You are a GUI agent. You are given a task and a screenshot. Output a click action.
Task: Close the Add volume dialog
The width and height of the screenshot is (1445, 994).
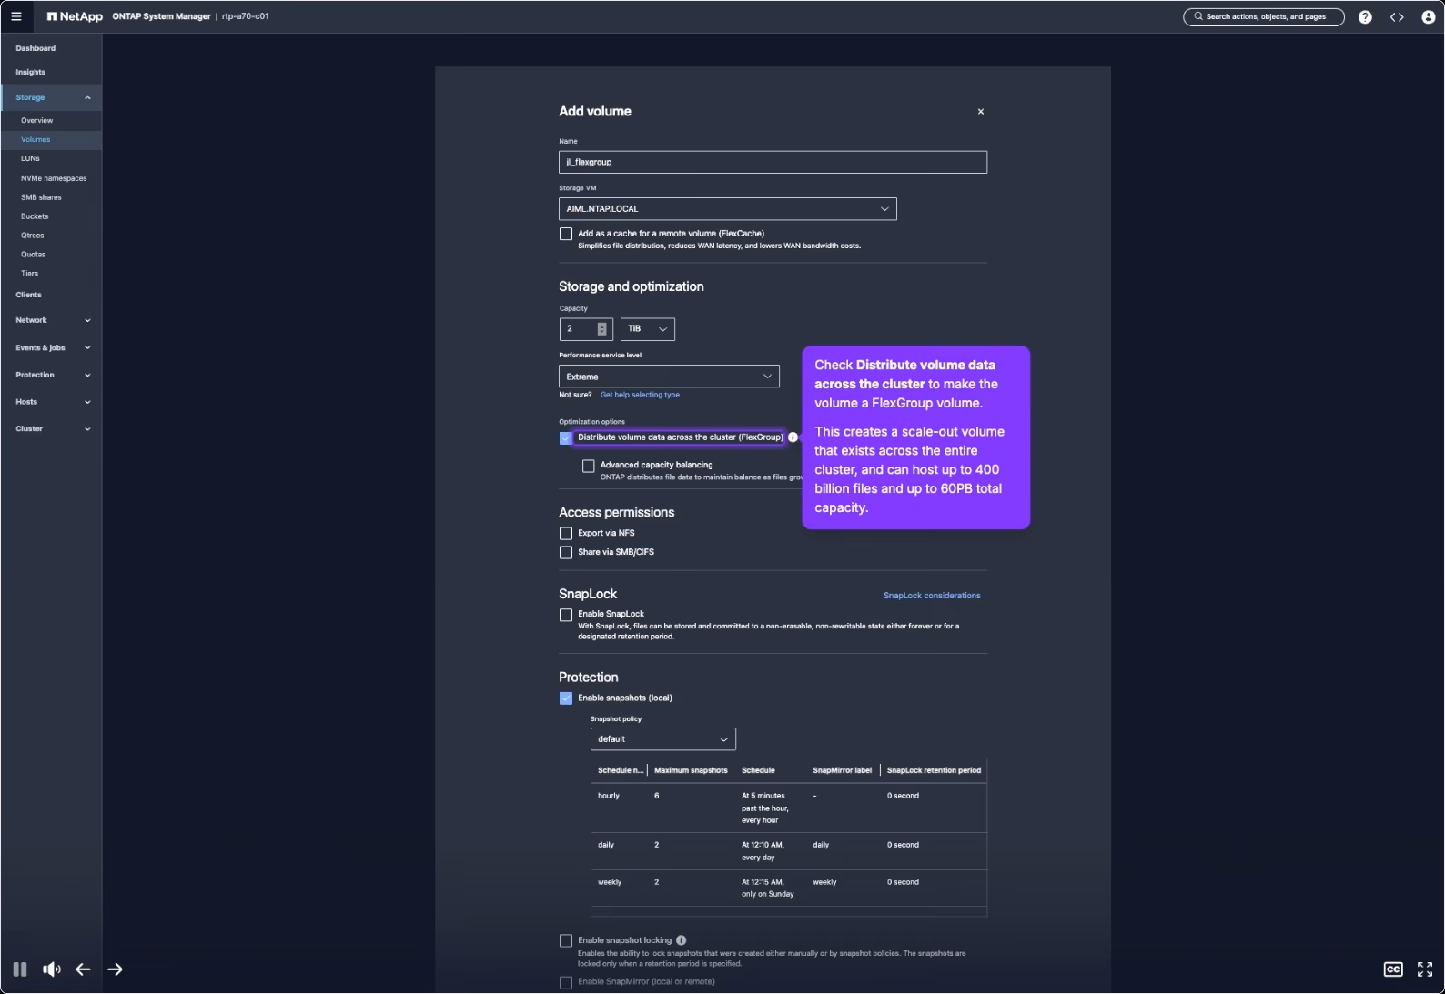tap(981, 112)
